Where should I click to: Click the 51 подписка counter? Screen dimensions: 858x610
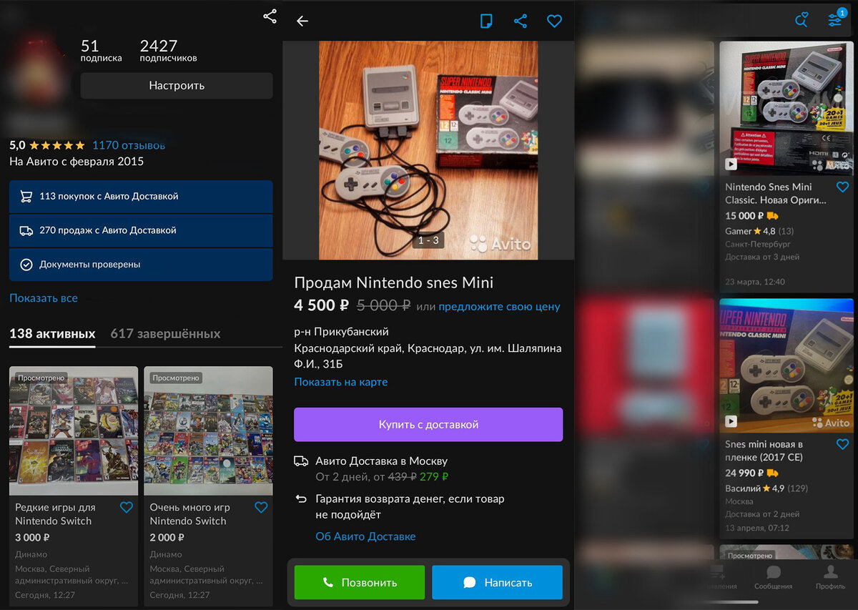[x=101, y=51]
